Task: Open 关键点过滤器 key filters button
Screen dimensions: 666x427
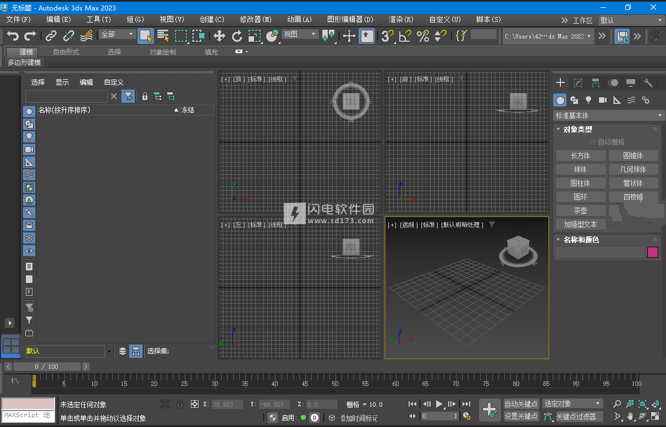Action: [x=580, y=417]
